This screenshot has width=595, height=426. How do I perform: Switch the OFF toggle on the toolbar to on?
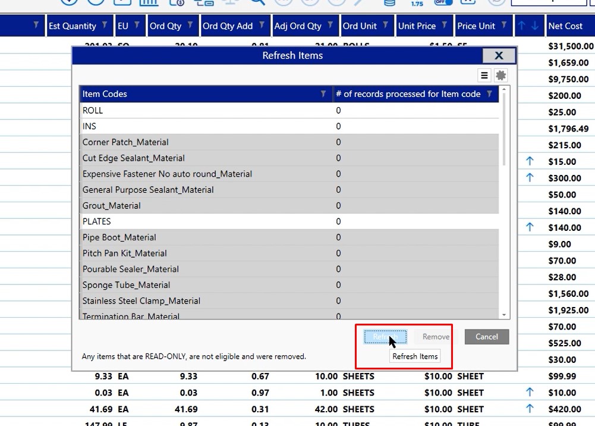[443, 4]
